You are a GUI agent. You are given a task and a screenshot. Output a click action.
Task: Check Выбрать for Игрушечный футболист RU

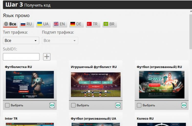click(x=73, y=105)
